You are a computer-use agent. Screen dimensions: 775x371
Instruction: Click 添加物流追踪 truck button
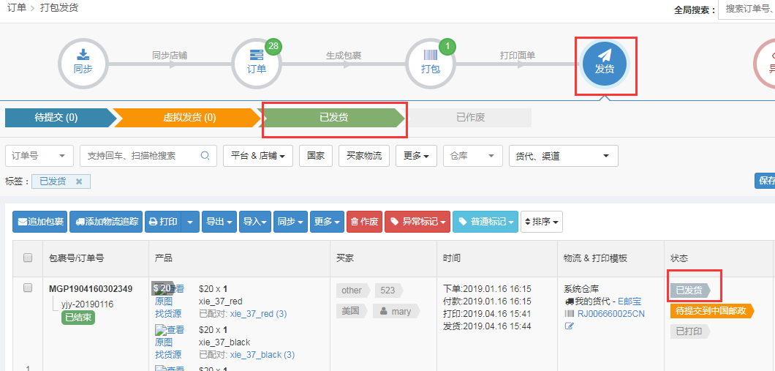click(107, 222)
